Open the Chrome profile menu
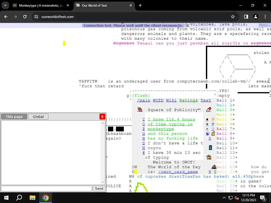 pyautogui.click(x=255, y=17)
